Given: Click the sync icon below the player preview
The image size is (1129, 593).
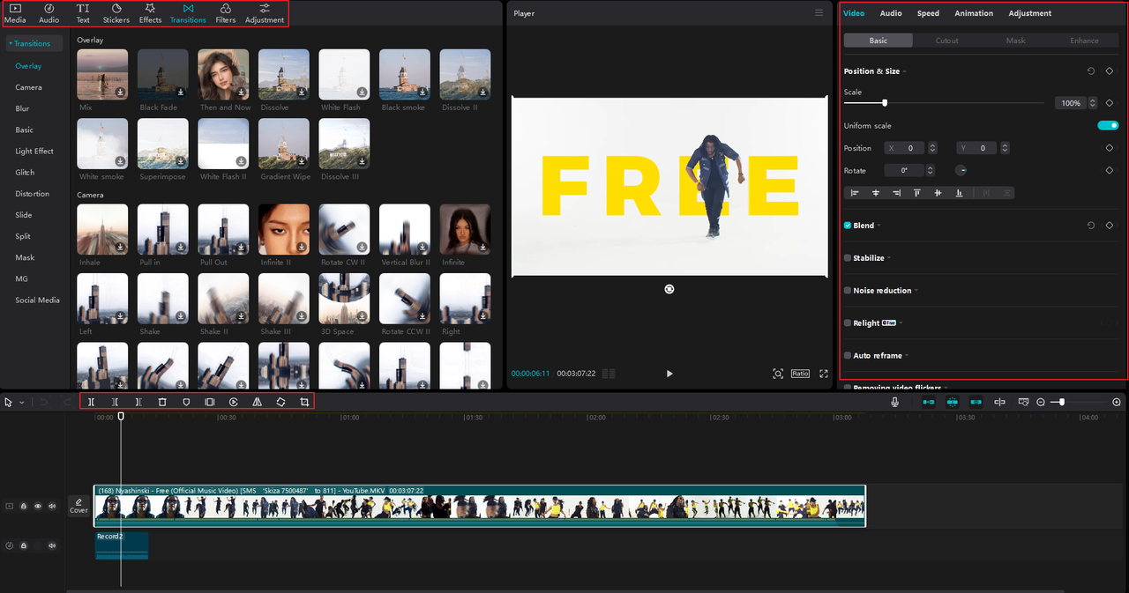Looking at the screenshot, I should [669, 289].
